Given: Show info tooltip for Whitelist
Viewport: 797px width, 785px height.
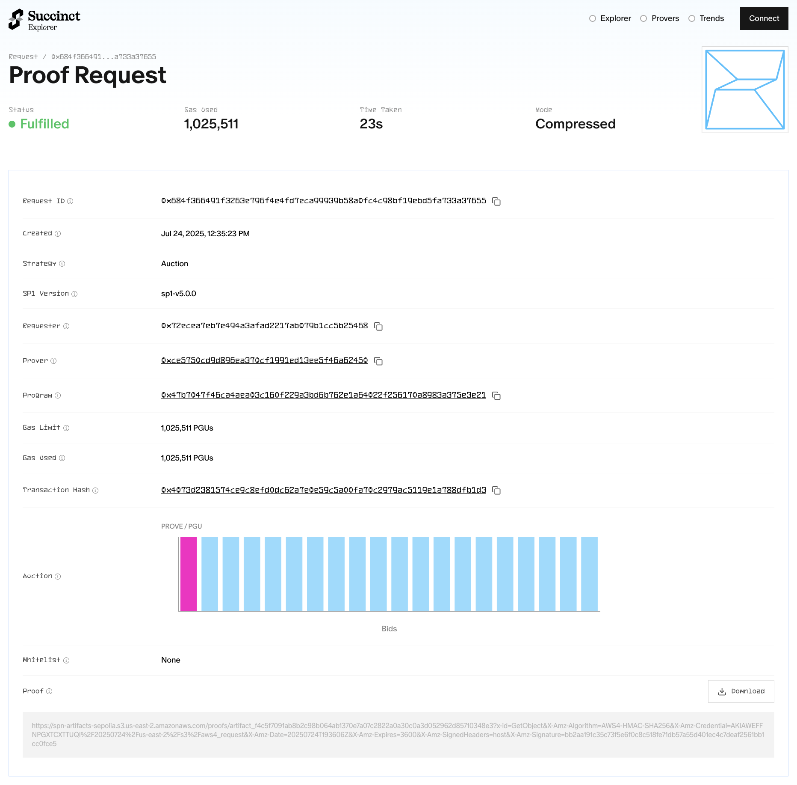Looking at the screenshot, I should pos(66,660).
